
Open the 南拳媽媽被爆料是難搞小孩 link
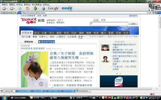coord(125,52)
